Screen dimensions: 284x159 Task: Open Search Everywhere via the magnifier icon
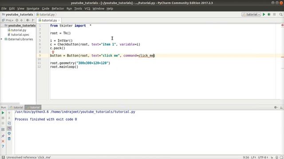tap(281, 14)
